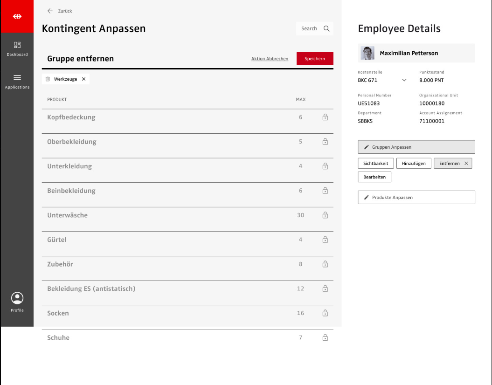Toggle the lock on Unterwäsche row
Screen dimensions: 492x385
coord(325,215)
